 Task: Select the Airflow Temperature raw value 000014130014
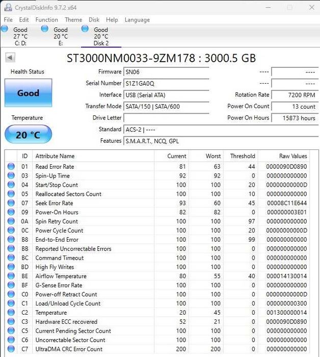287,276
